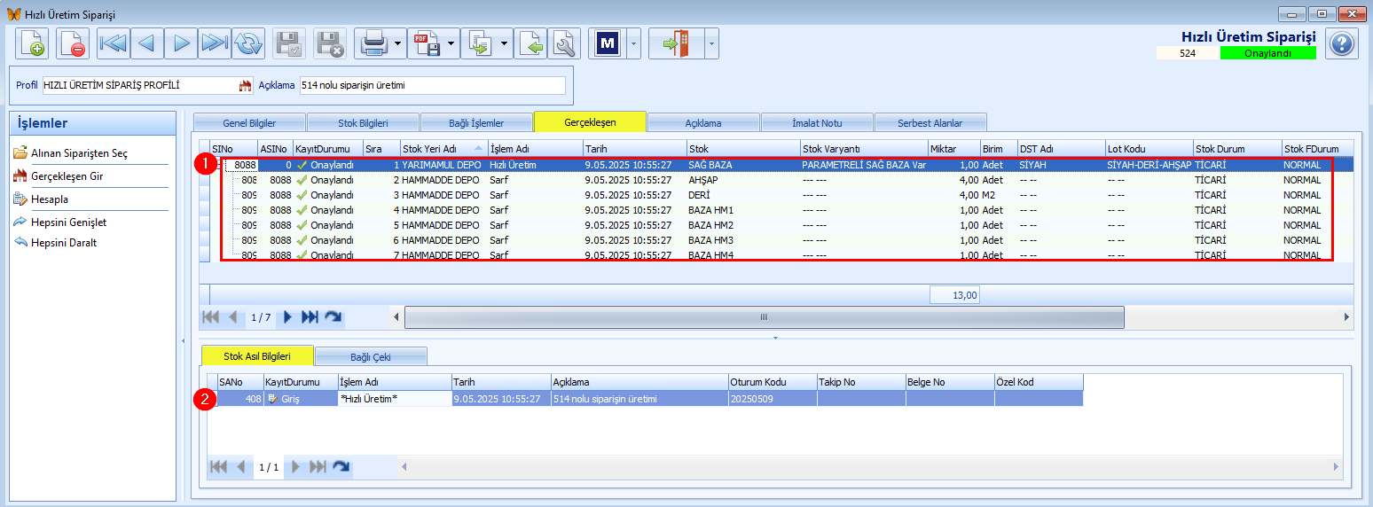Click the exit door icon

pyautogui.click(x=677, y=43)
